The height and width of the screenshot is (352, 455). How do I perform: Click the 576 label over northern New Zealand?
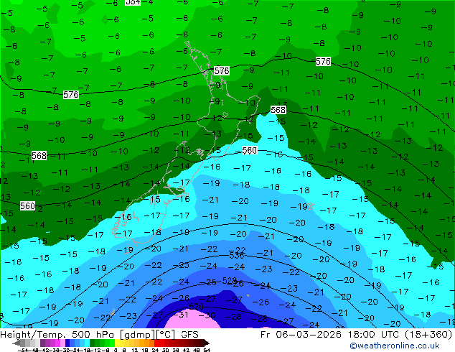[222, 70]
